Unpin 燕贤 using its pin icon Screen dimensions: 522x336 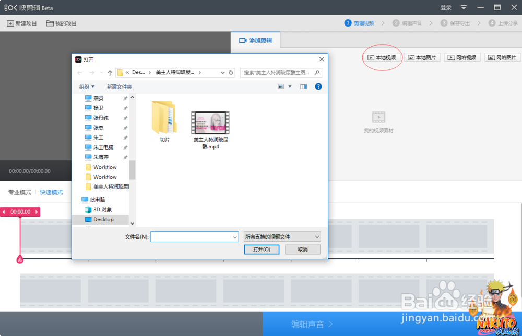pyautogui.click(x=125, y=98)
